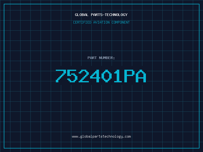
Task: Click the GLOBAL PARTS-TECHNOLOGY heading
Action: coord(101,15)
